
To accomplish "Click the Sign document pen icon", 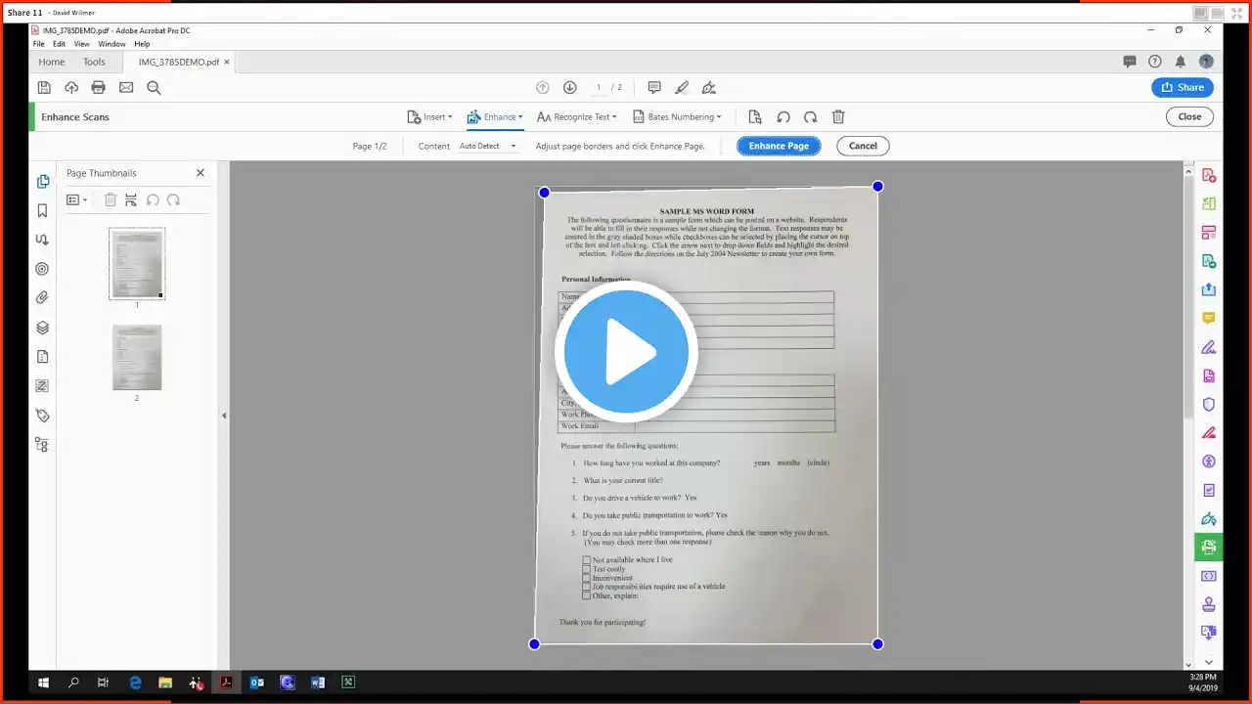I will [709, 87].
